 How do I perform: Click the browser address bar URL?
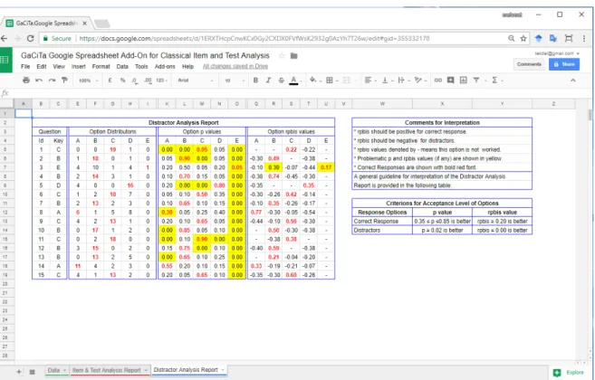tap(254, 38)
